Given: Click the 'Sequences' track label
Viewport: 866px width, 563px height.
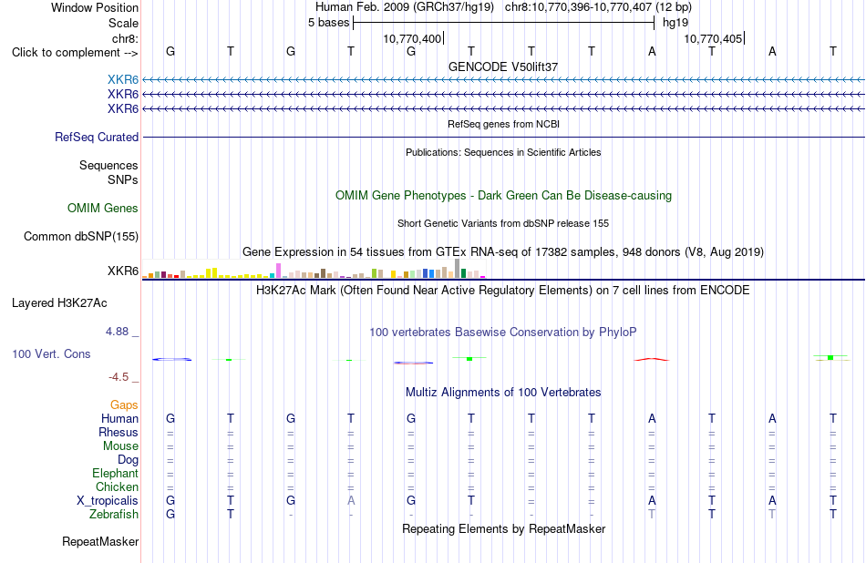Looking at the screenshot, I should point(108,165).
